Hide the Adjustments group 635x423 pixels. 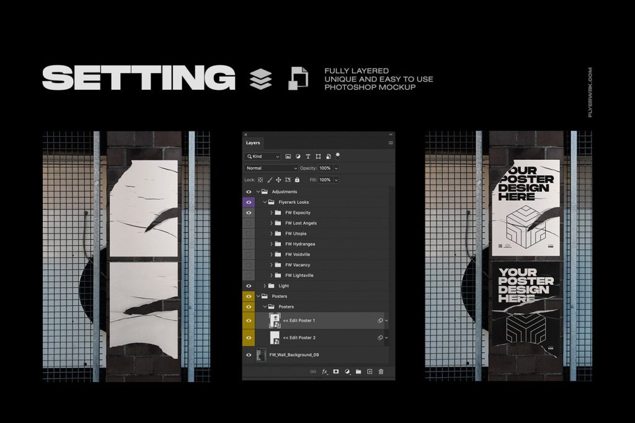point(249,192)
